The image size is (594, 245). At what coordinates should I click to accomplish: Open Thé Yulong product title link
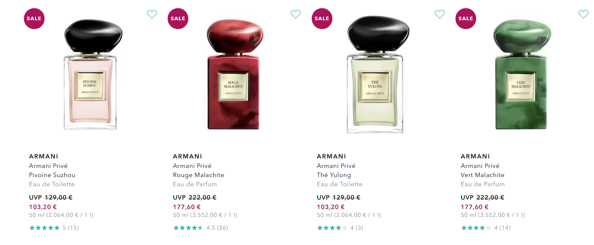click(334, 175)
